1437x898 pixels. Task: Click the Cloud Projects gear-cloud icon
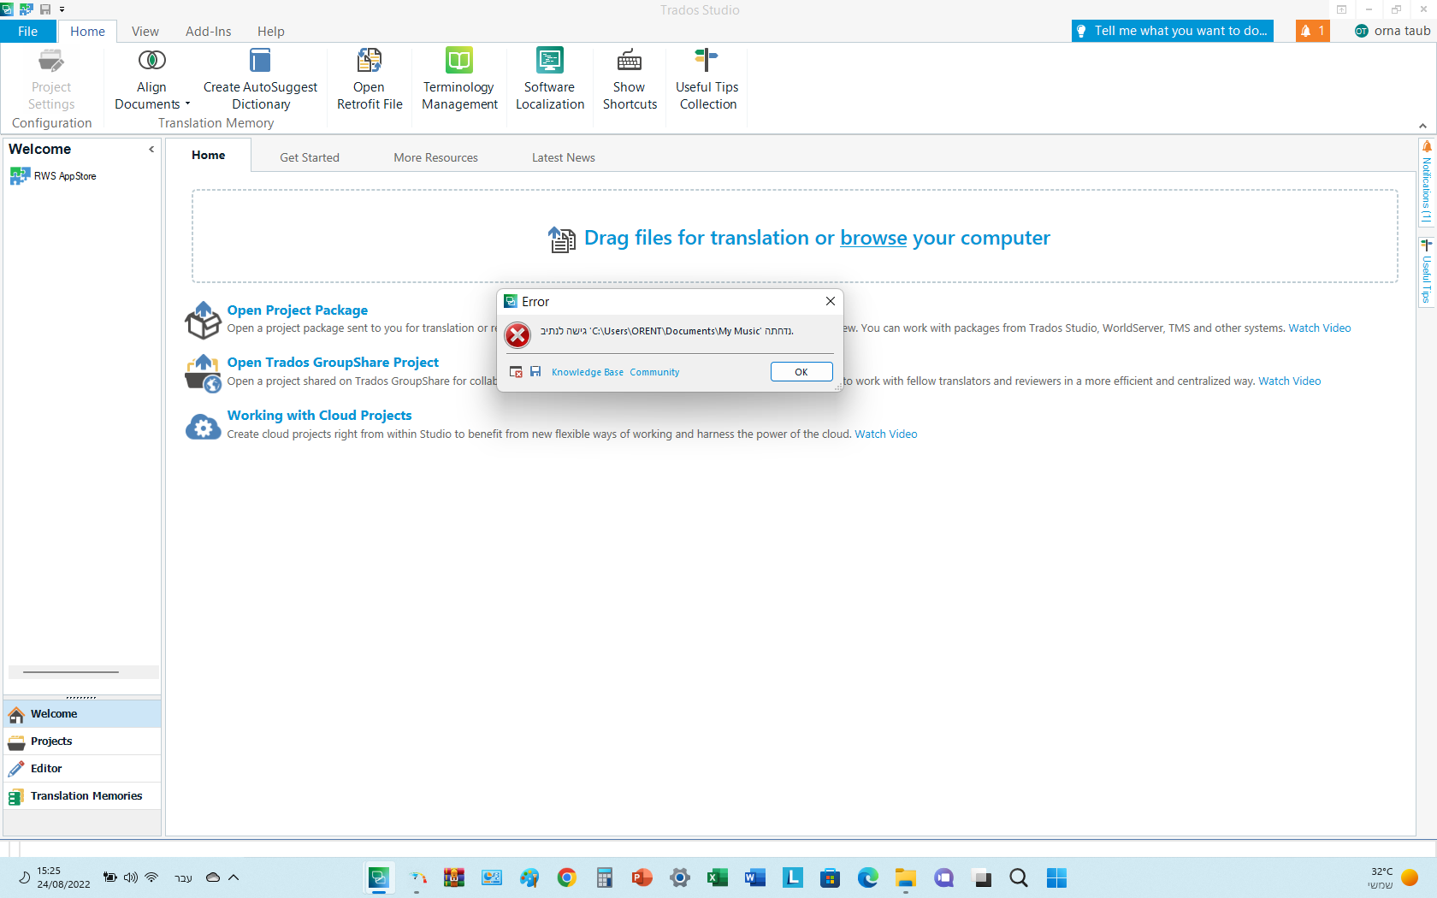[203, 427]
